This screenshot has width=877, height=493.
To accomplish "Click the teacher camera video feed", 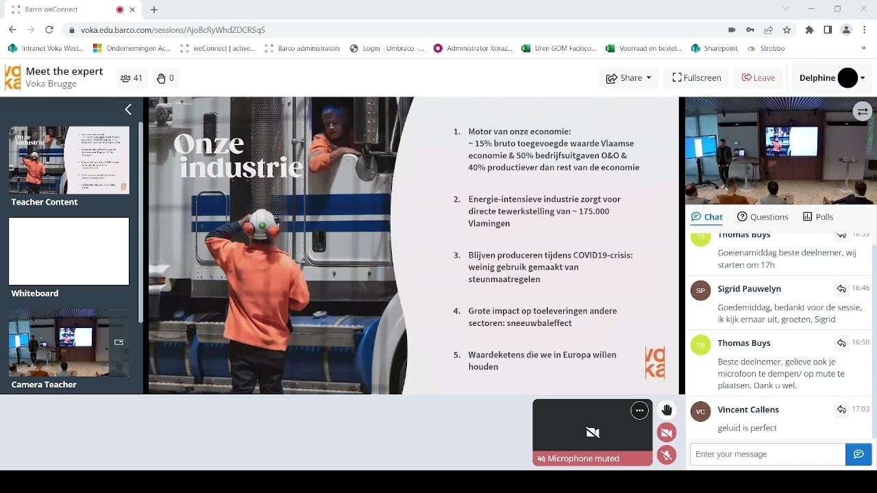I will [x=780, y=151].
